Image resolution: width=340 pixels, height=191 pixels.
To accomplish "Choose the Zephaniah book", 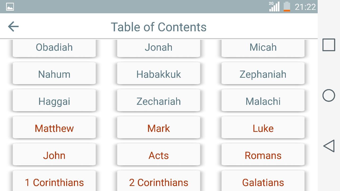I will 263,74.
